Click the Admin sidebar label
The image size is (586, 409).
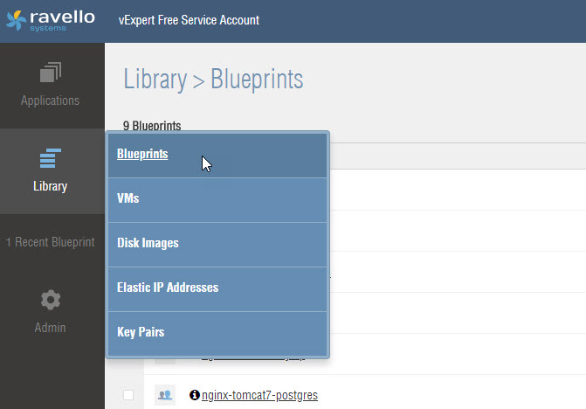[50, 328]
